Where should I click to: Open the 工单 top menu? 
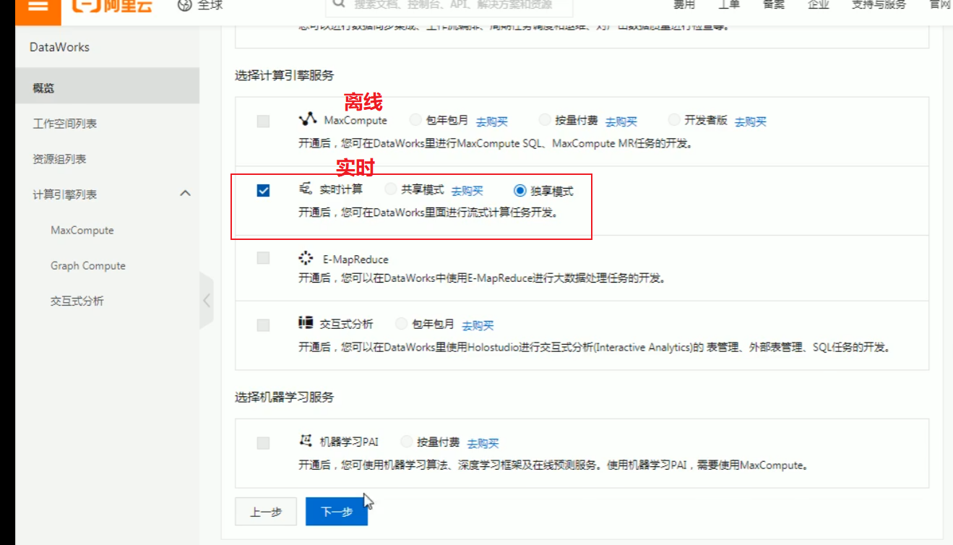click(x=729, y=4)
